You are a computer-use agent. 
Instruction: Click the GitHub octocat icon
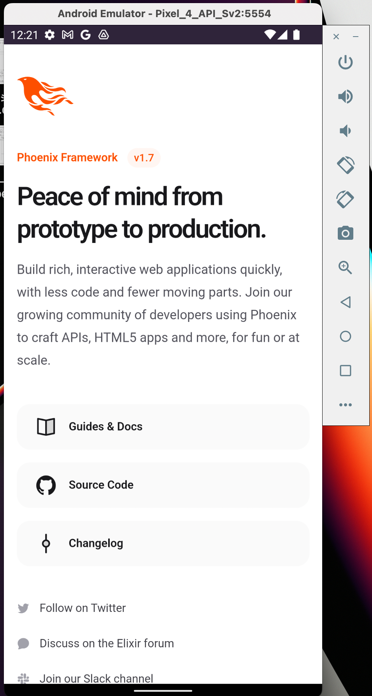tap(46, 485)
